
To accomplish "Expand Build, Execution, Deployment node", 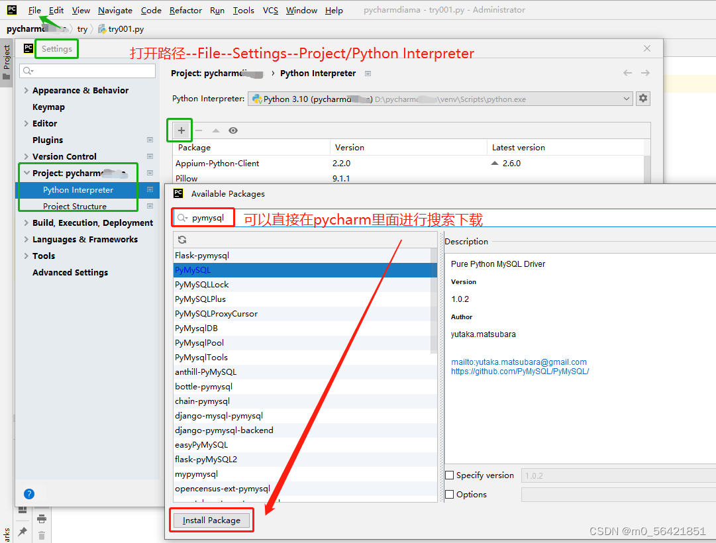I will tap(26, 222).
